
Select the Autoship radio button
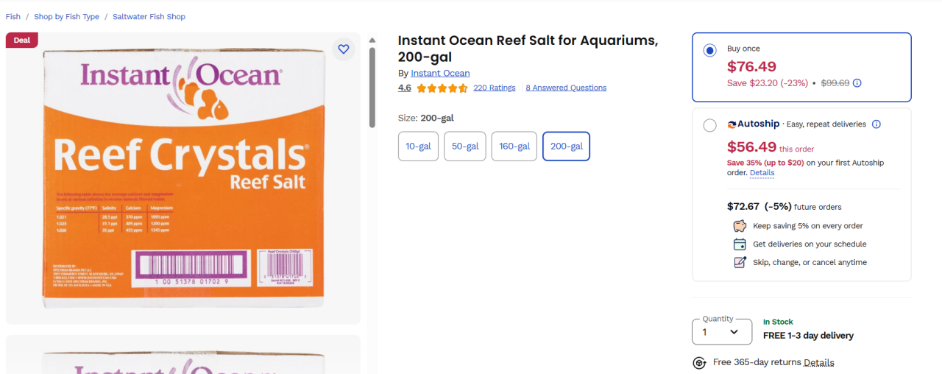tap(709, 125)
